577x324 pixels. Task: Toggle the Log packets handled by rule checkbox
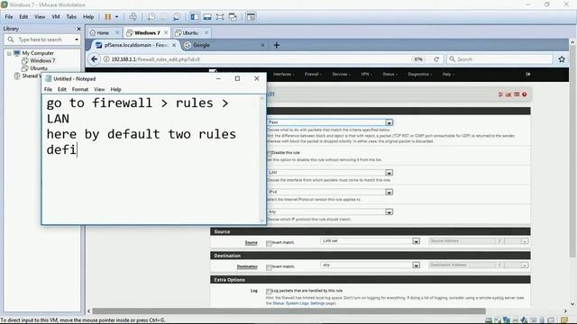[269, 291]
